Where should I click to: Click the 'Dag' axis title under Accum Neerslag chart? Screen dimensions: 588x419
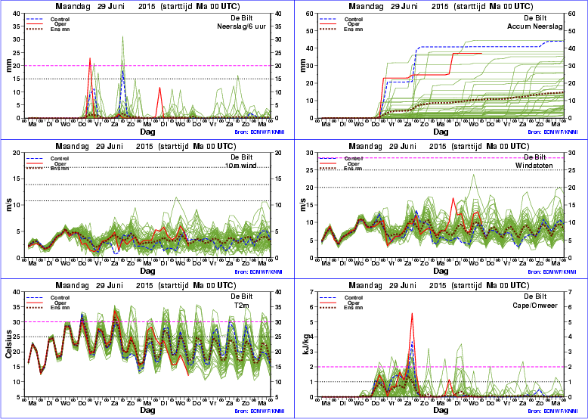pyautogui.click(x=441, y=132)
